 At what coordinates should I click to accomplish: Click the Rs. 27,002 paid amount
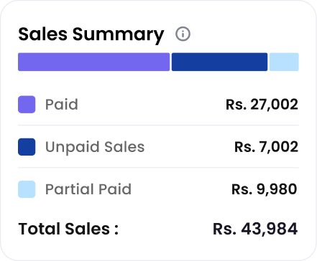click(262, 105)
